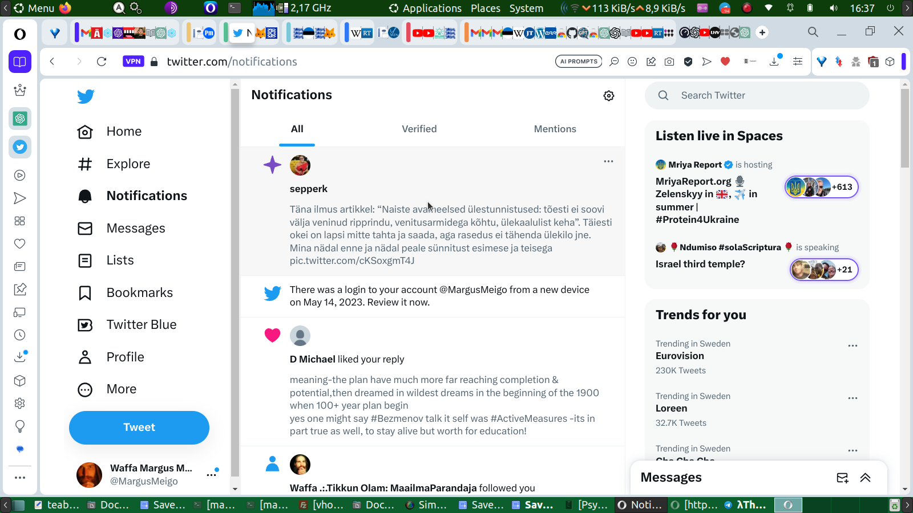Open the Loreen trending topic
Viewport: 913px width, 513px height.
[671, 409]
